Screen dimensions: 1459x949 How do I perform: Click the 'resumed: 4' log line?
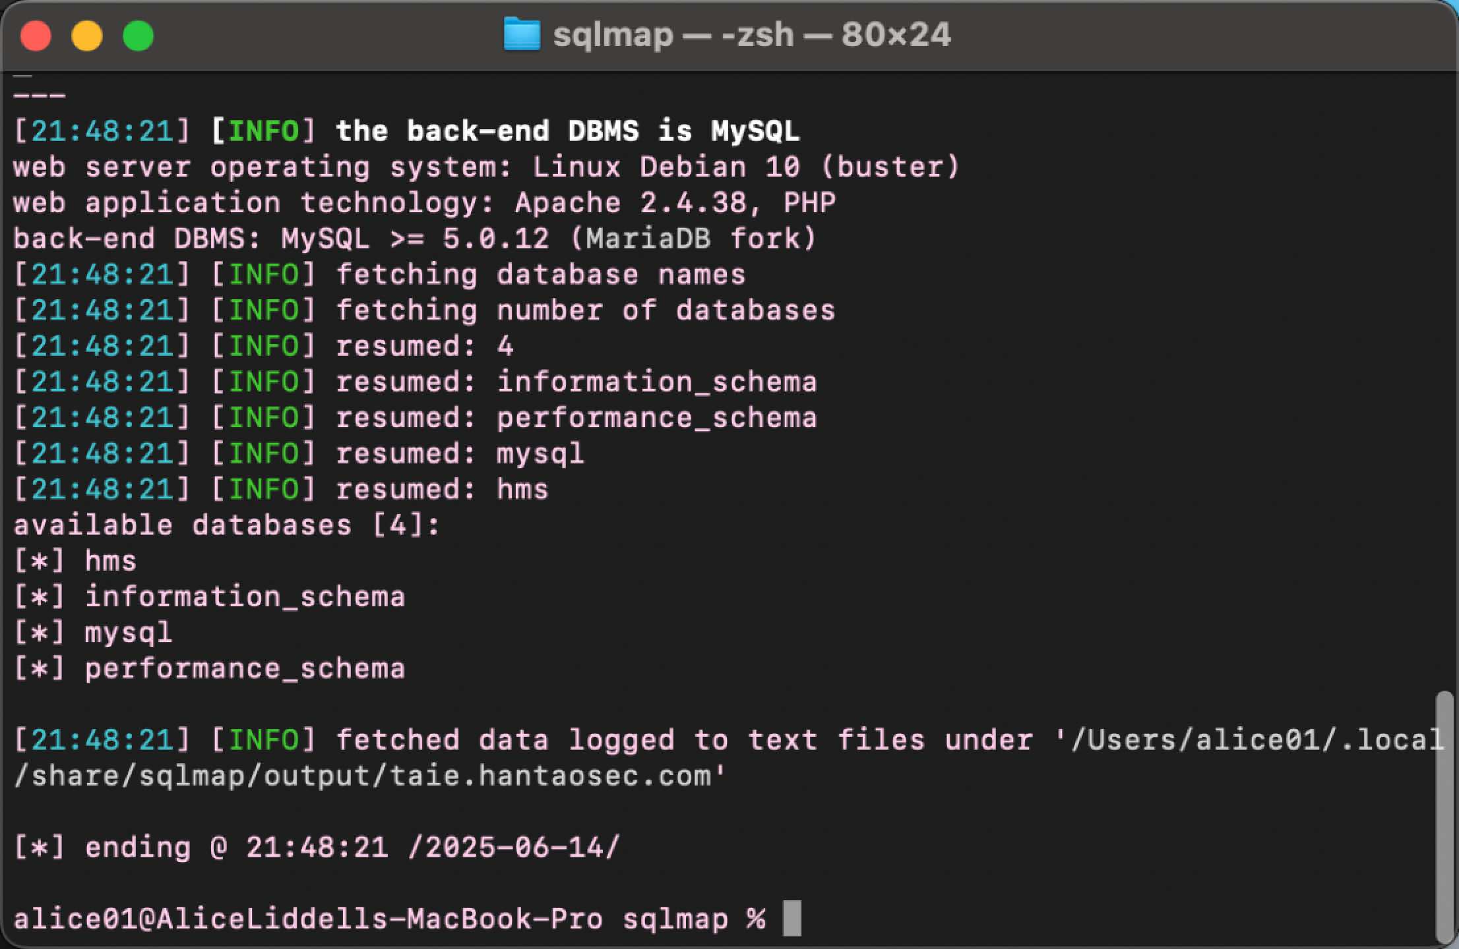pyautogui.click(x=263, y=347)
